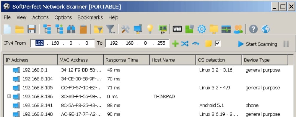Click the Start Scanning button
The width and height of the screenshot is (296, 117).
pyautogui.click(x=258, y=44)
